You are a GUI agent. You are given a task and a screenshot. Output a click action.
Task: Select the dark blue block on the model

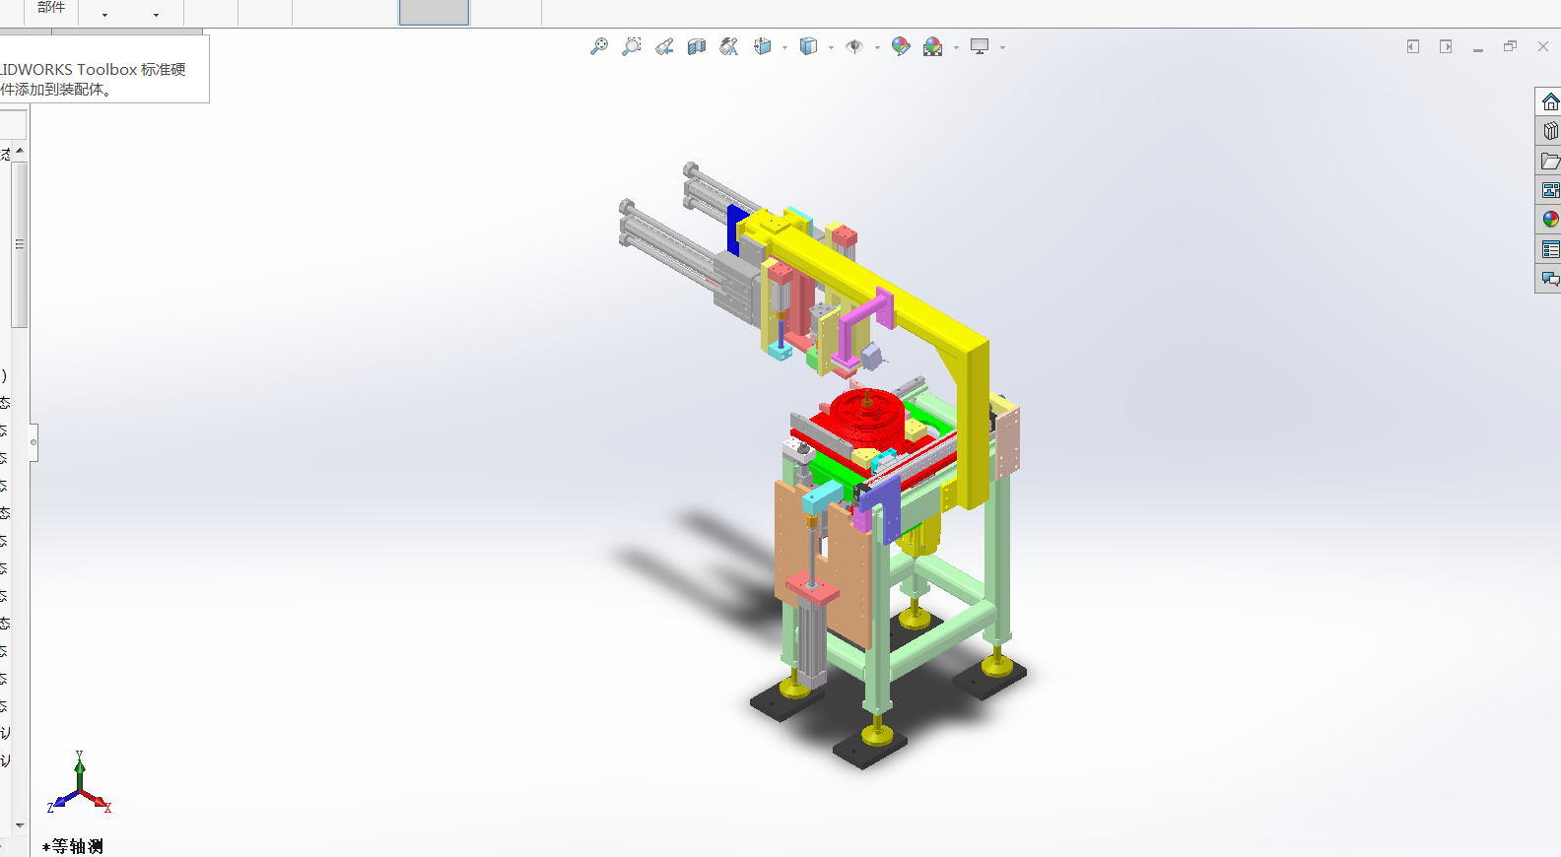click(x=737, y=230)
